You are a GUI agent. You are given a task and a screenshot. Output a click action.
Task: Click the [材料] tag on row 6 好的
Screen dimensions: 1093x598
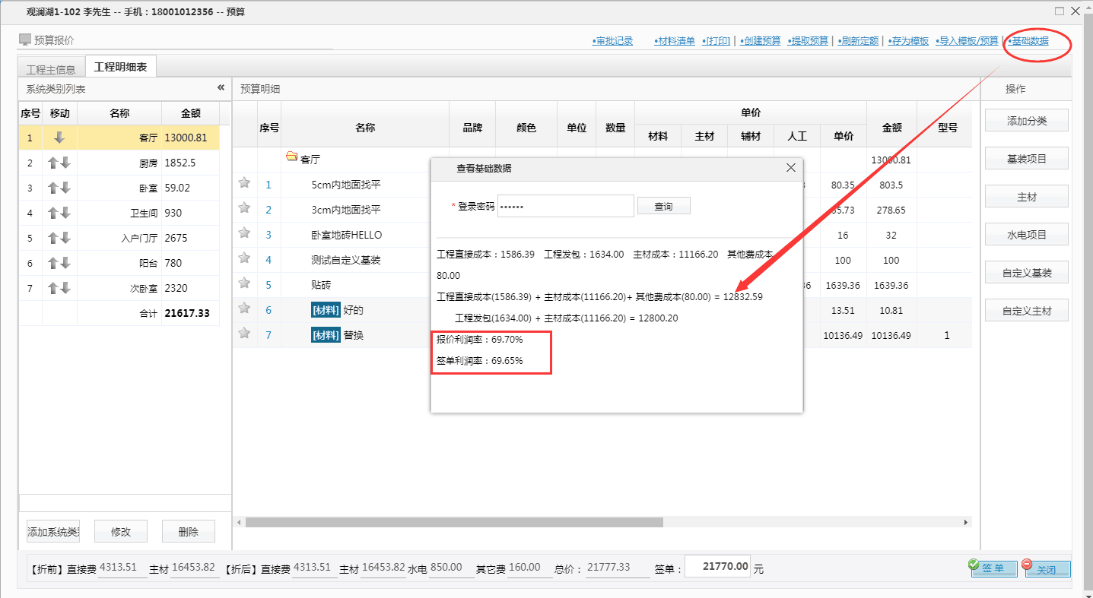[326, 309]
